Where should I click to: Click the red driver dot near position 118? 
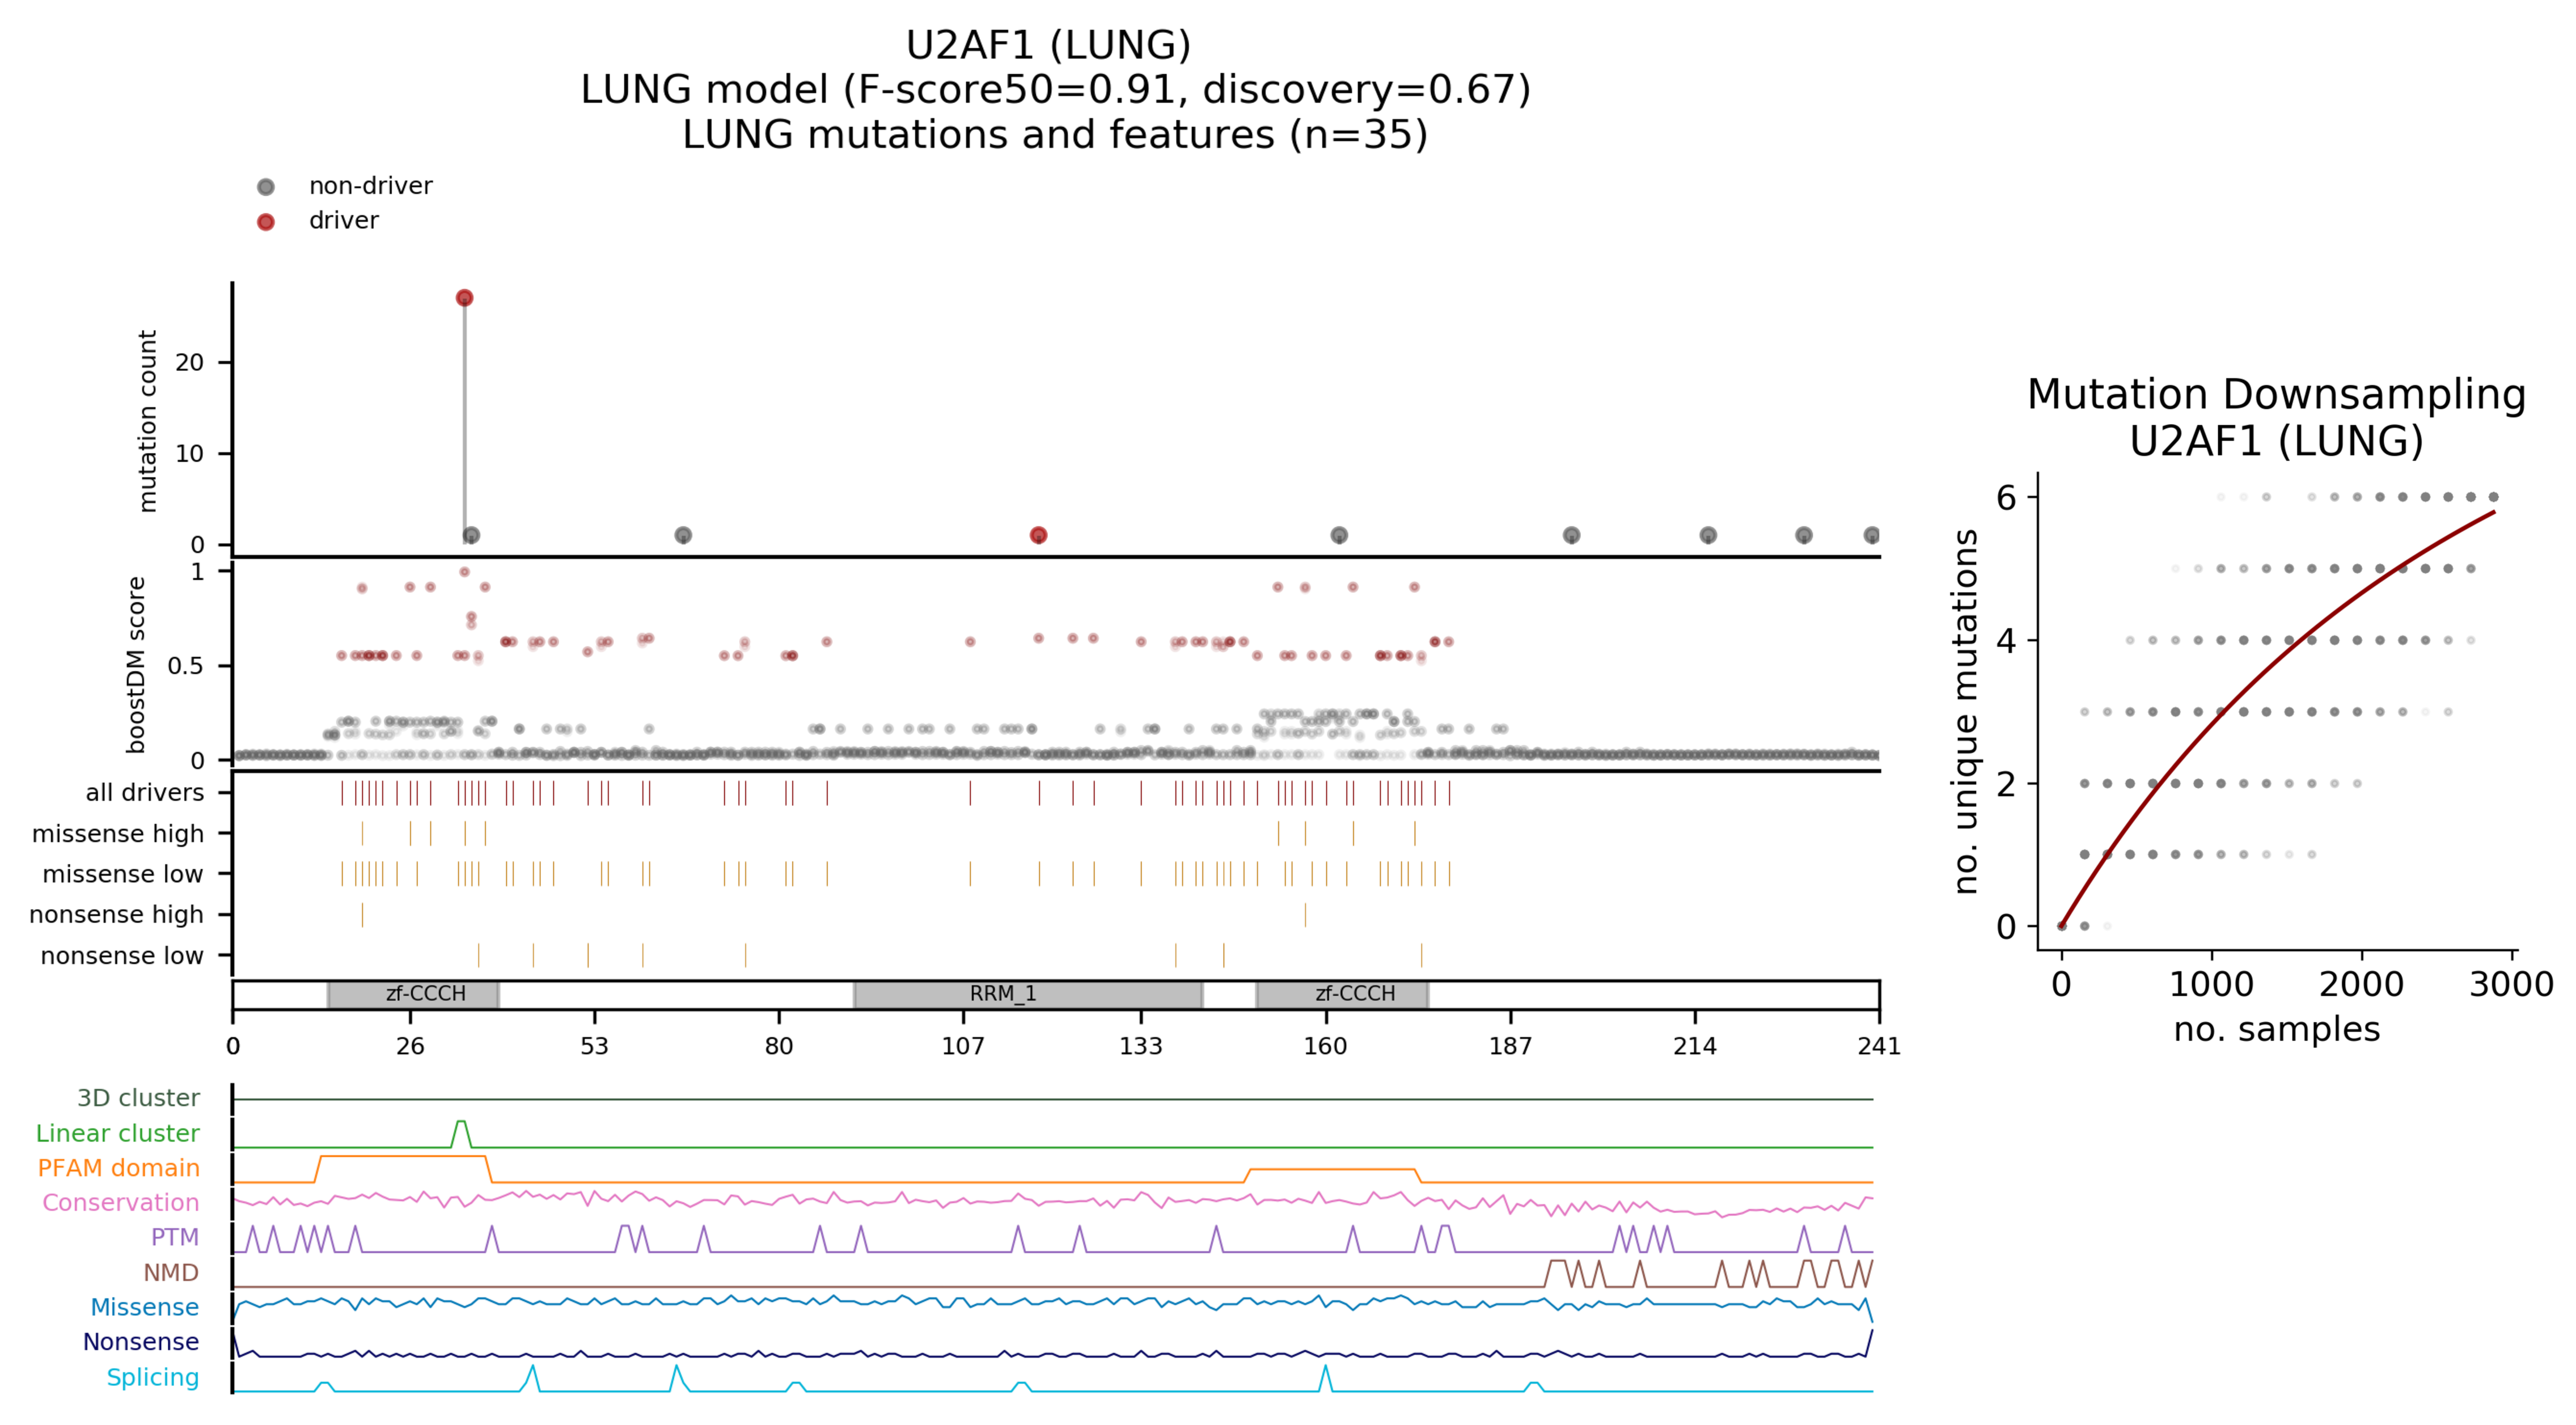click(1038, 535)
